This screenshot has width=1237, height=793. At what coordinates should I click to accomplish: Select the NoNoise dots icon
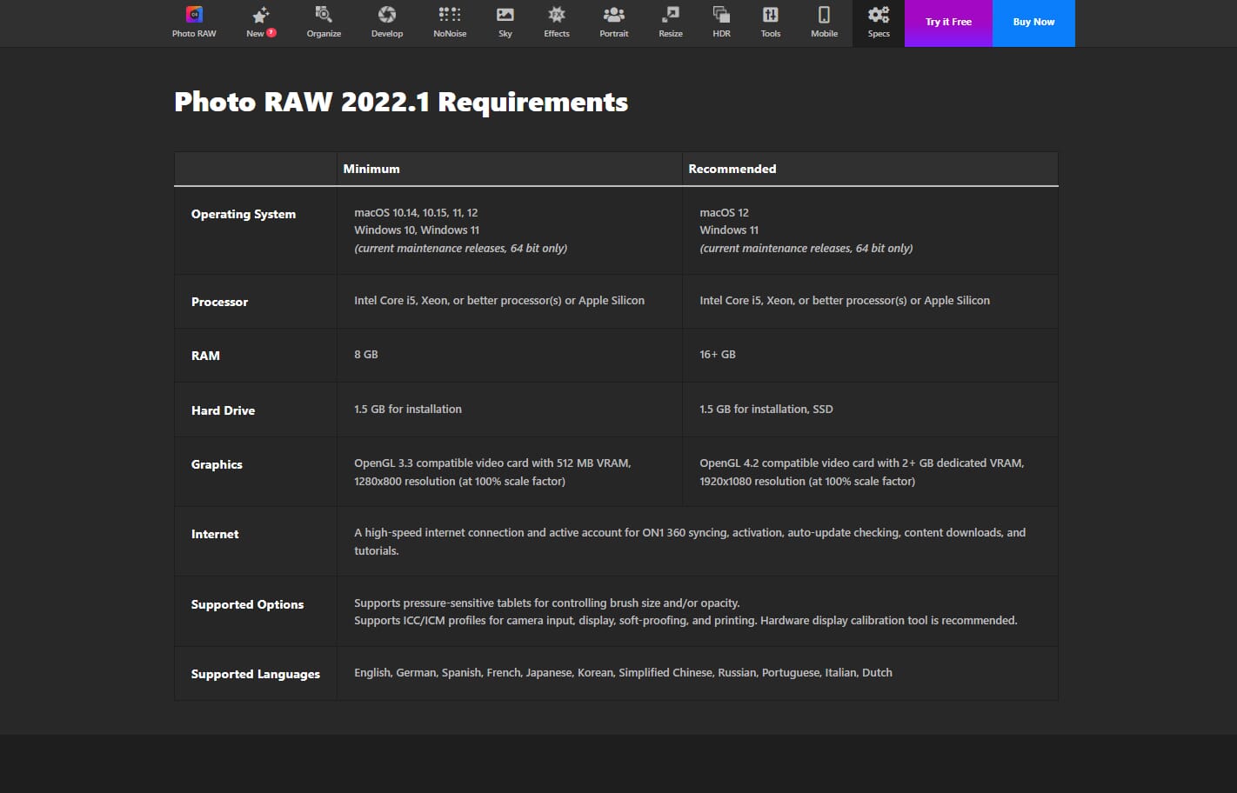point(450,15)
